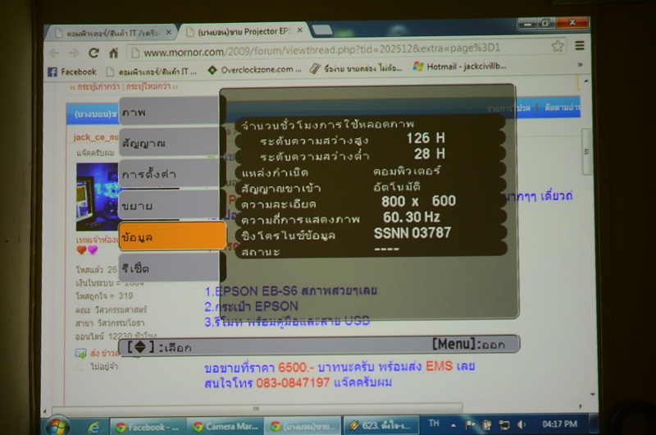This screenshot has height=435, width=656.
Task: Click the 04:17 PM clock
Action: coord(560,424)
